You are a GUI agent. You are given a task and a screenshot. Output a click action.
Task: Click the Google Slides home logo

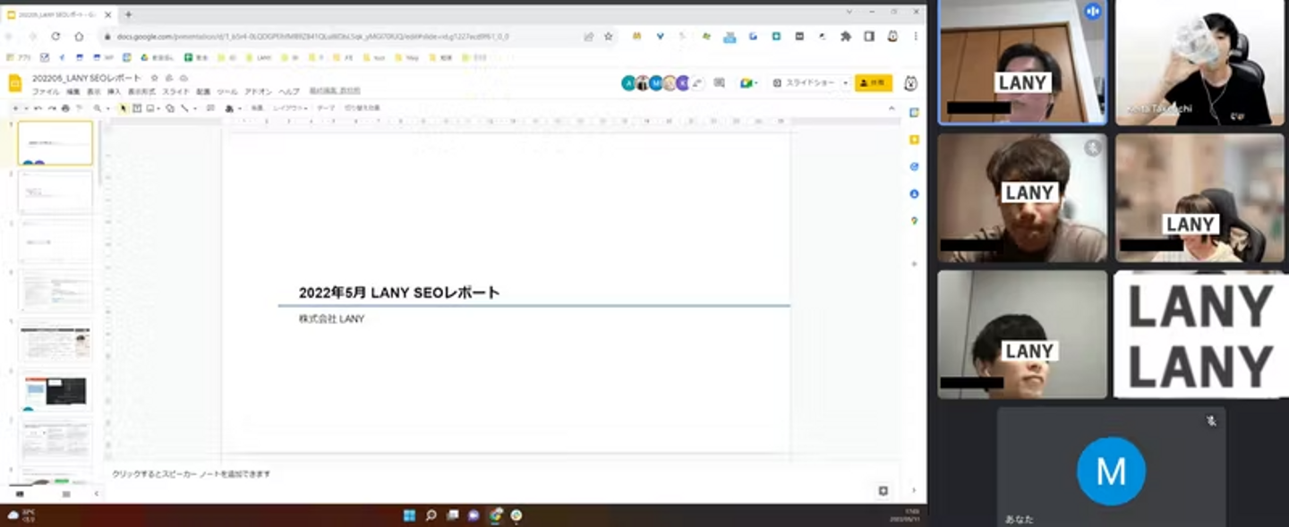15,83
